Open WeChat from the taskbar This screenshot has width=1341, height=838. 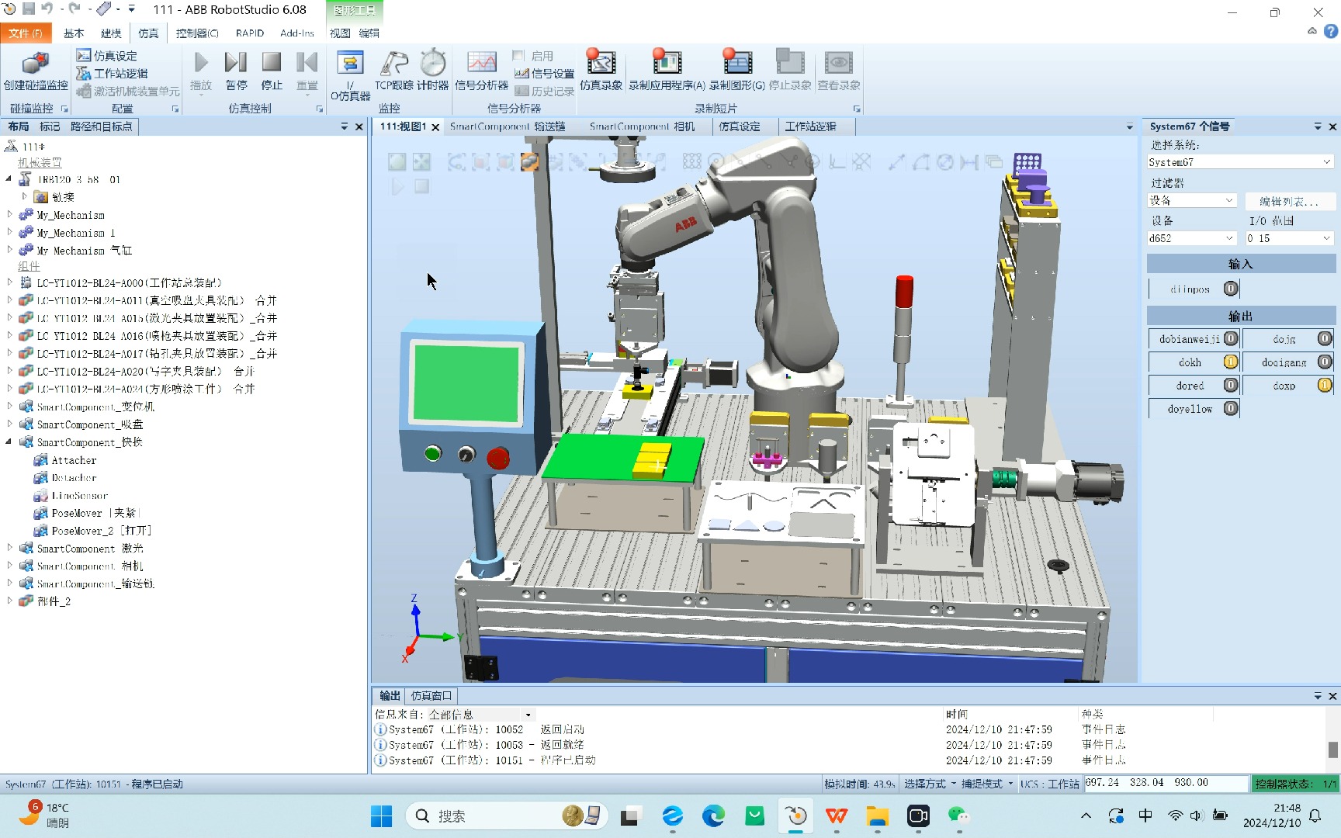coord(959,815)
